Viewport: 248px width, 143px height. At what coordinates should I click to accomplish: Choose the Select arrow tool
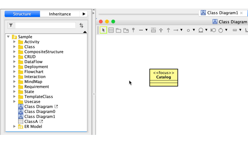tap(103, 30)
